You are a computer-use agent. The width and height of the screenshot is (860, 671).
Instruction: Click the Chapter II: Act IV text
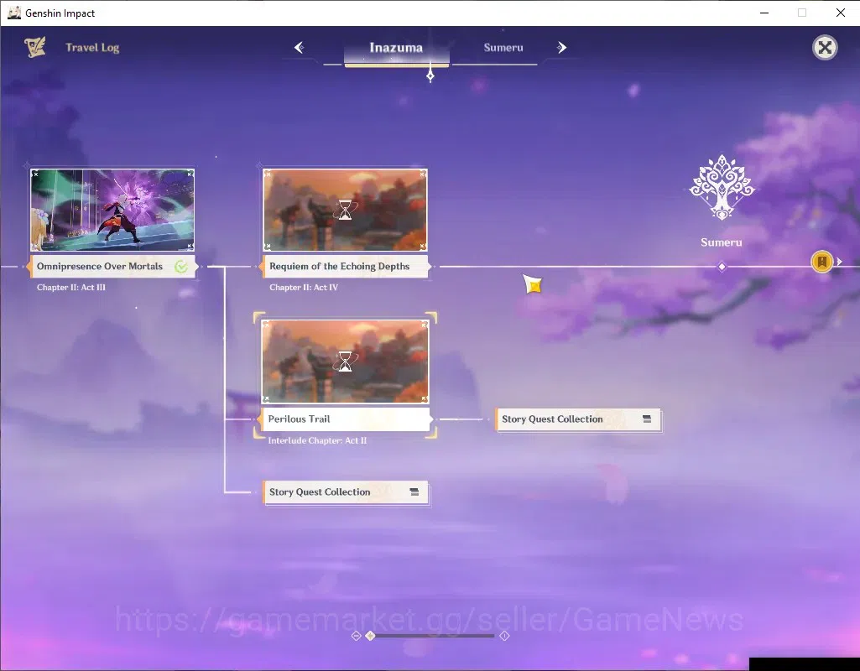click(x=304, y=287)
